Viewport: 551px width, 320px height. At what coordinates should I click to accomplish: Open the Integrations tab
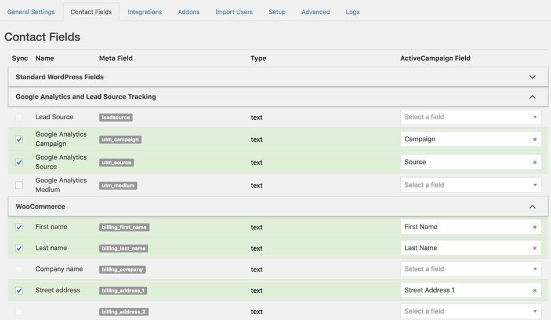[145, 12]
